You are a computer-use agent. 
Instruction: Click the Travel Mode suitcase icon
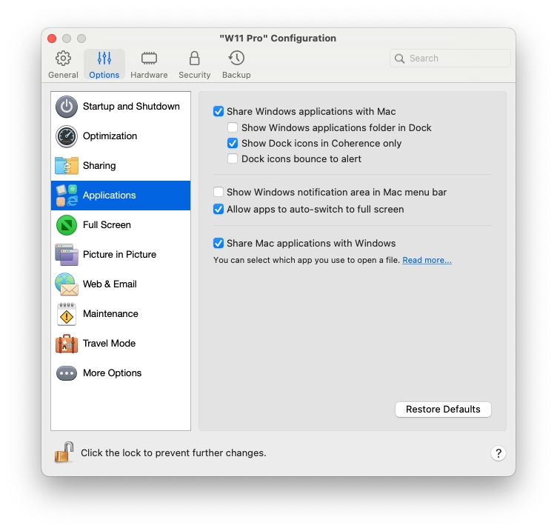pos(67,344)
